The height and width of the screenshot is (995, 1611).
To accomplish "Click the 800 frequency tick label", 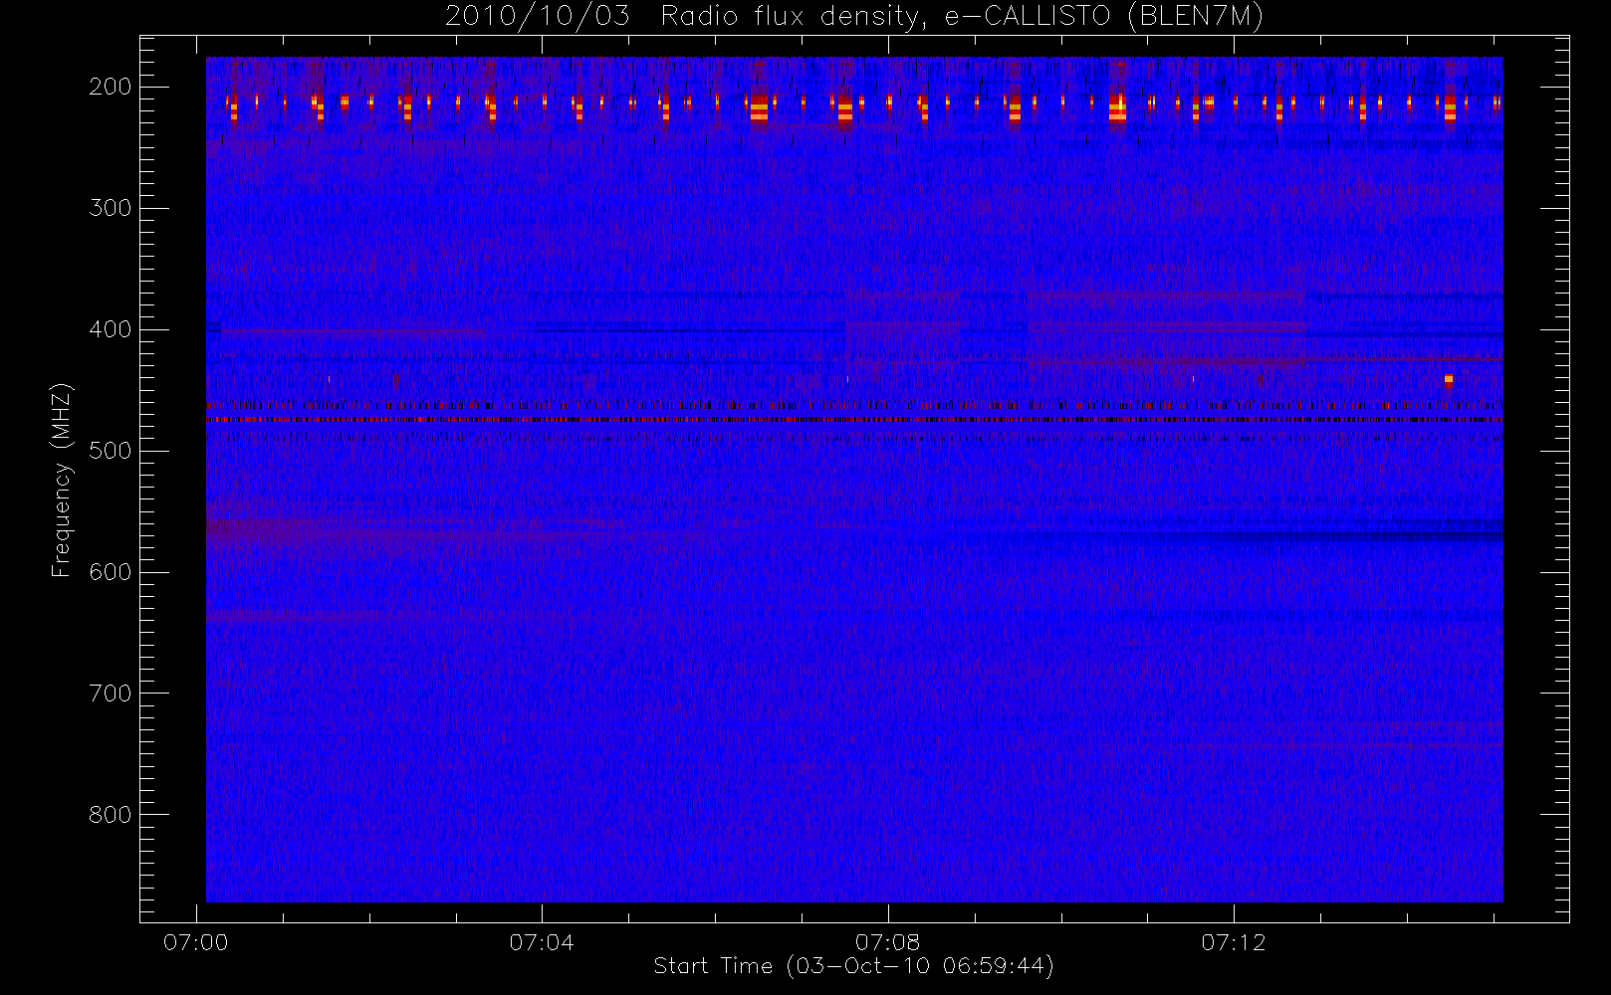I will pyautogui.click(x=110, y=815).
